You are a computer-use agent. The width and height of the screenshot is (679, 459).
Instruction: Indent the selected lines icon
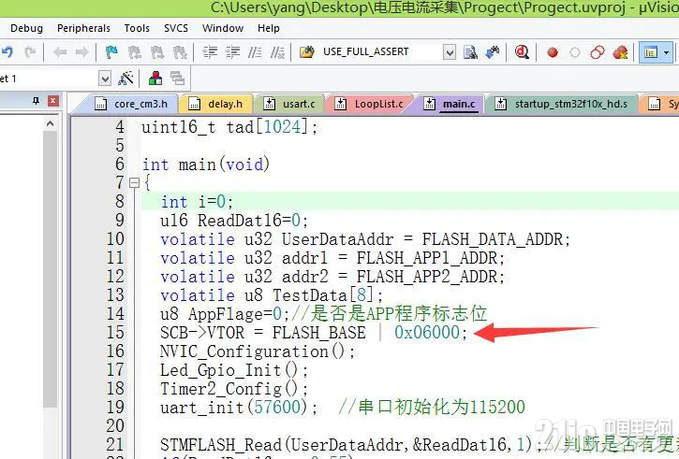[x=211, y=52]
